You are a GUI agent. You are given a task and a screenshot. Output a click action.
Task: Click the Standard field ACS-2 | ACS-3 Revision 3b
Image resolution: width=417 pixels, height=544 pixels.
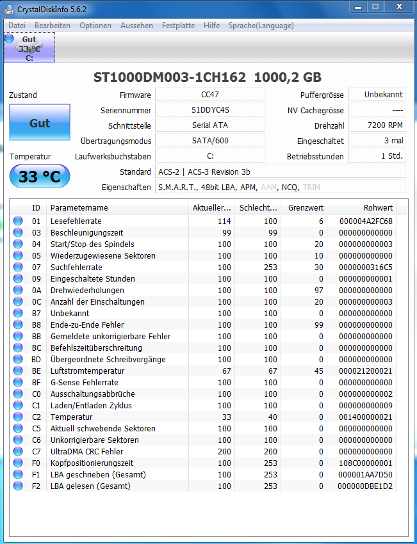point(280,172)
